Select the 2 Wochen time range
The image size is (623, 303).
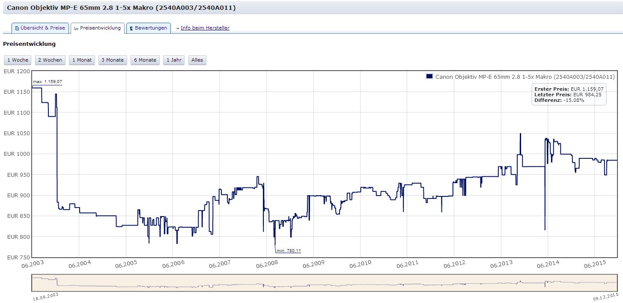click(x=50, y=60)
